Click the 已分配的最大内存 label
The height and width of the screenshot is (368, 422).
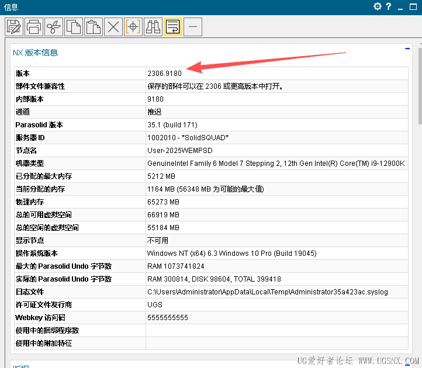[44, 176]
